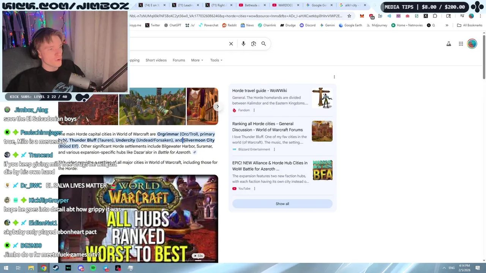Switch to the Google Gemini browser tab

319,5
